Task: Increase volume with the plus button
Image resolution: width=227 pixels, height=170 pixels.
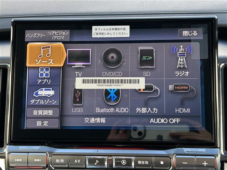Action: 205,163
